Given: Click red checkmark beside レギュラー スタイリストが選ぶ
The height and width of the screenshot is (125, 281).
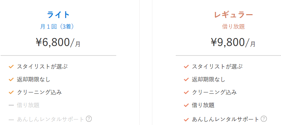Looking at the screenshot, I should (186, 67).
